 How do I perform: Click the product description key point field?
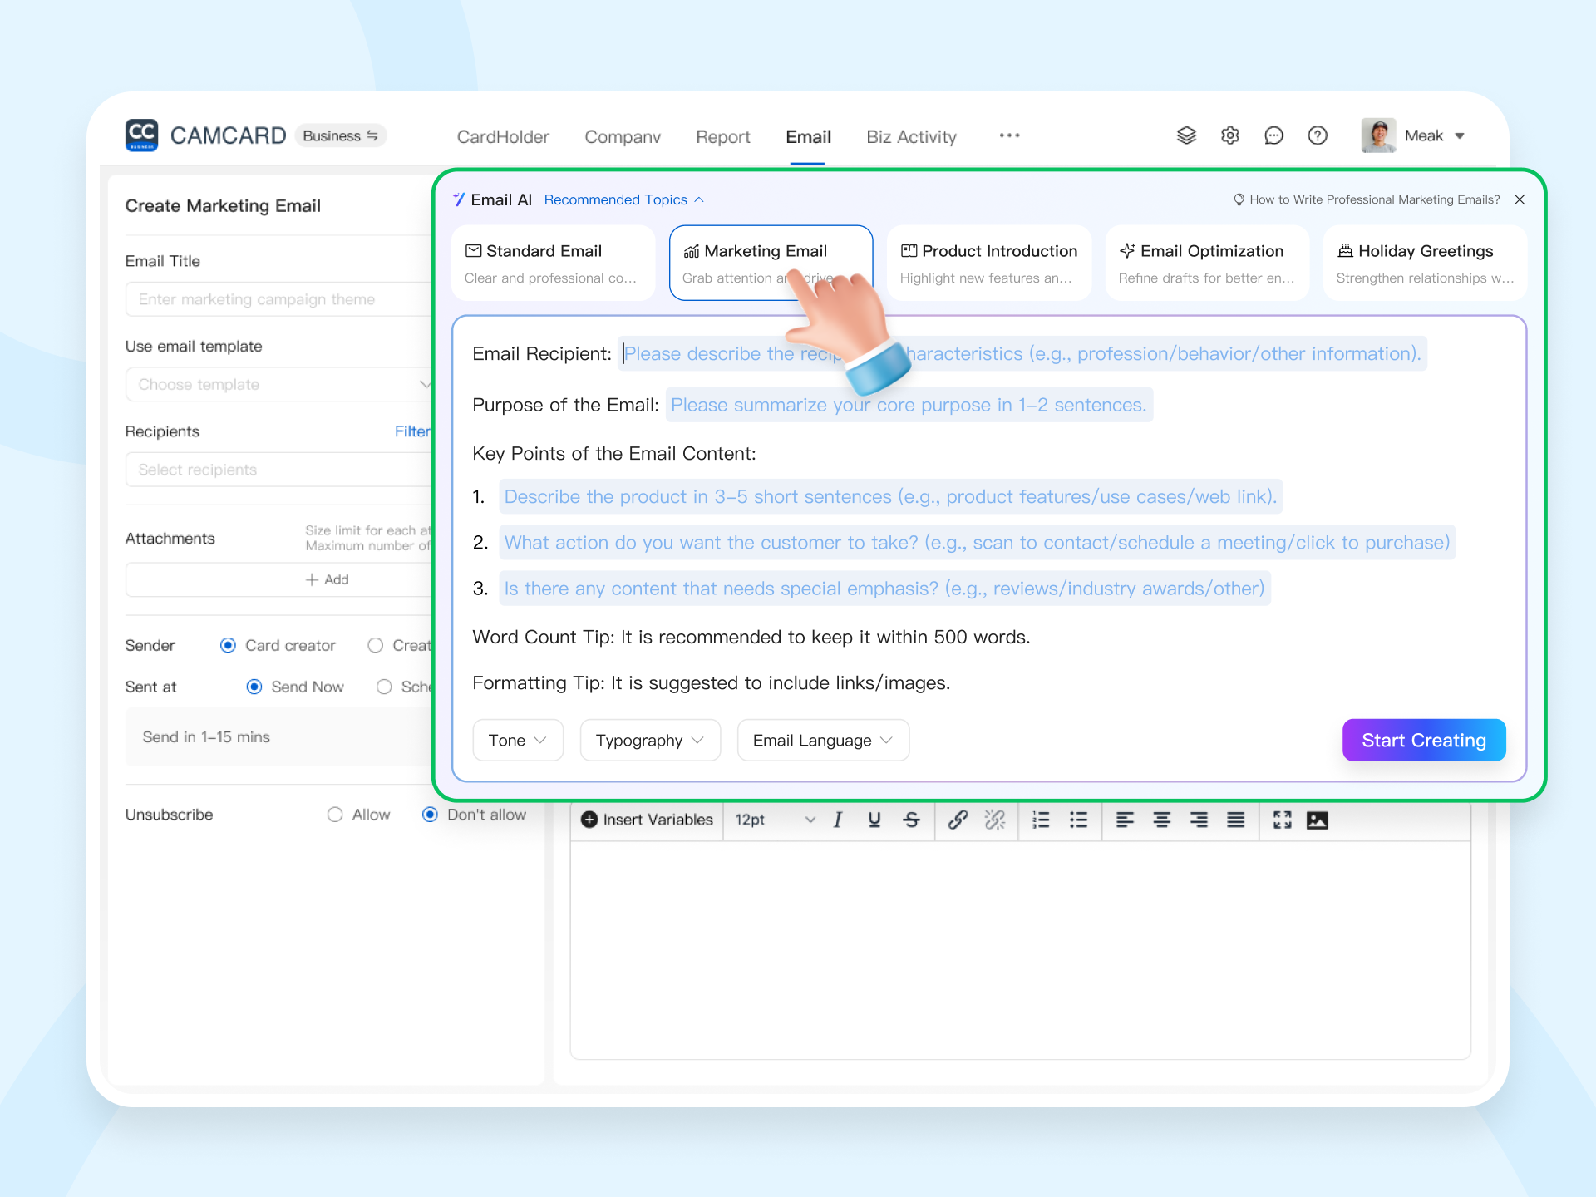tap(890, 496)
